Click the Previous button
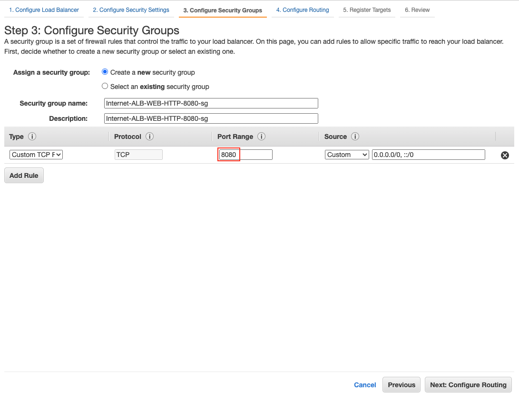The height and width of the screenshot is (402, 519). (401, 385)
